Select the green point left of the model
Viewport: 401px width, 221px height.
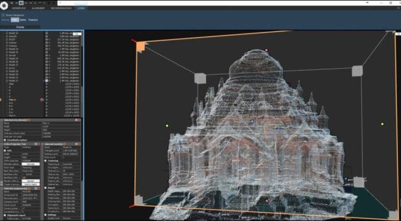click(x=167, y=126)
